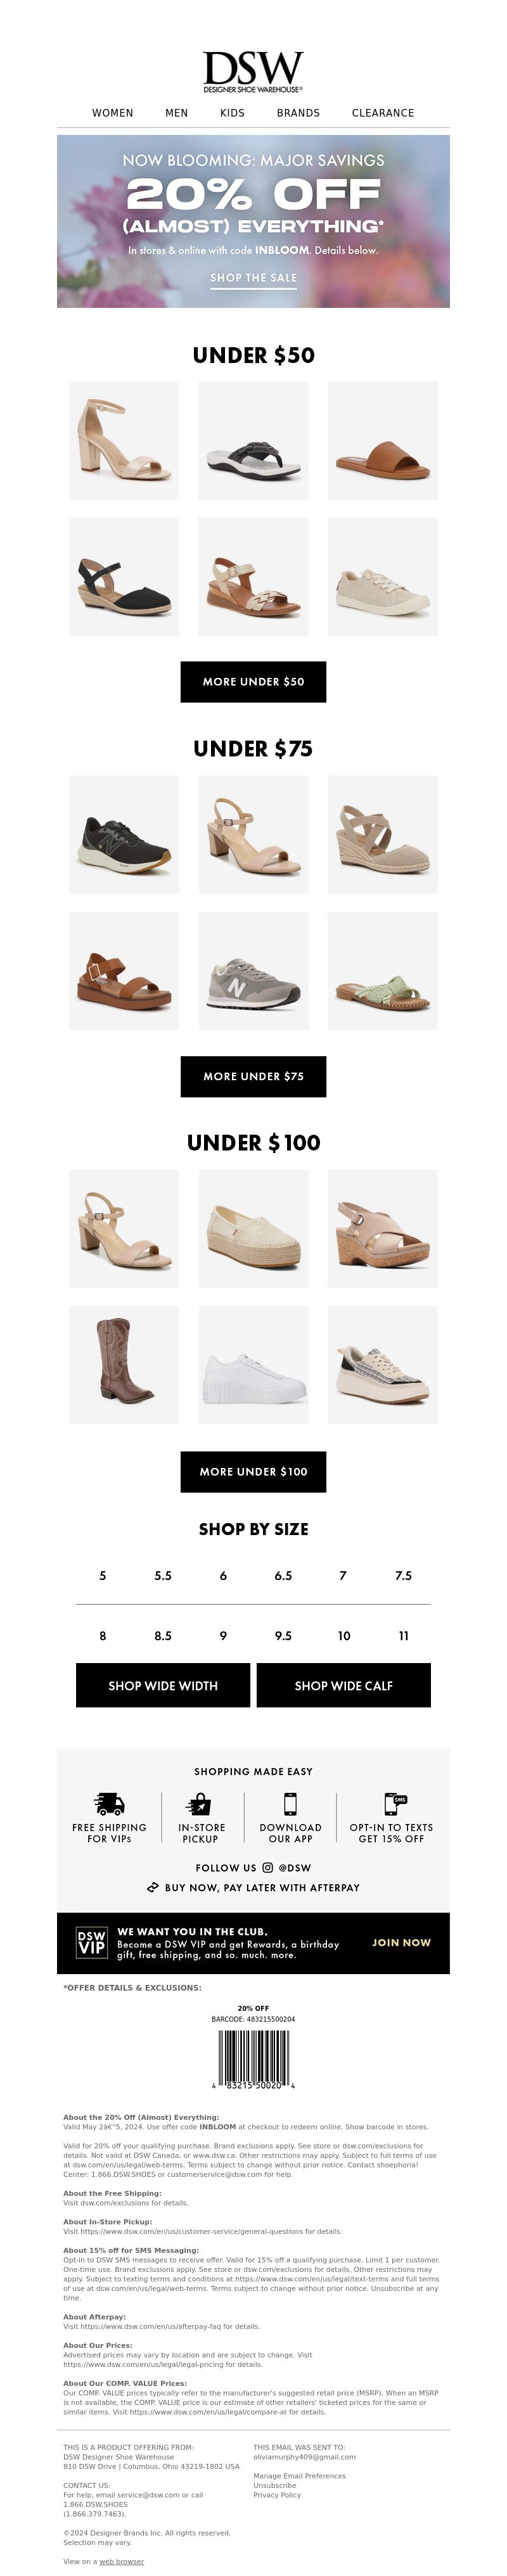Click the Afterpay loop icon

pos(153,1887)
